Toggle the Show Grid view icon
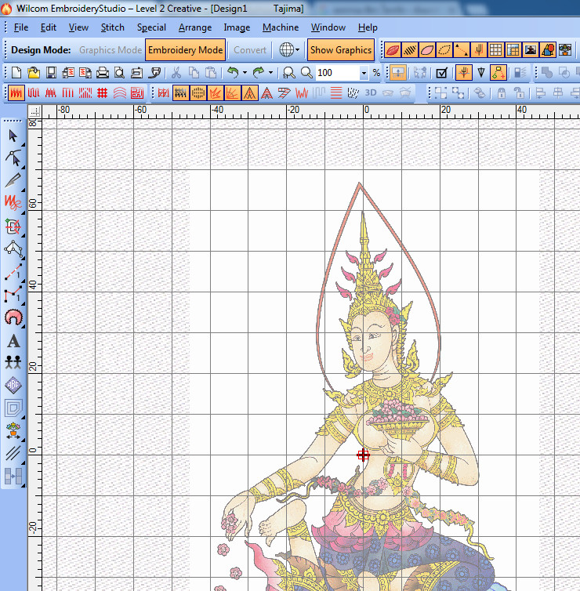The image size is (580, 591). pyautogui.click(x=496, y=49)
